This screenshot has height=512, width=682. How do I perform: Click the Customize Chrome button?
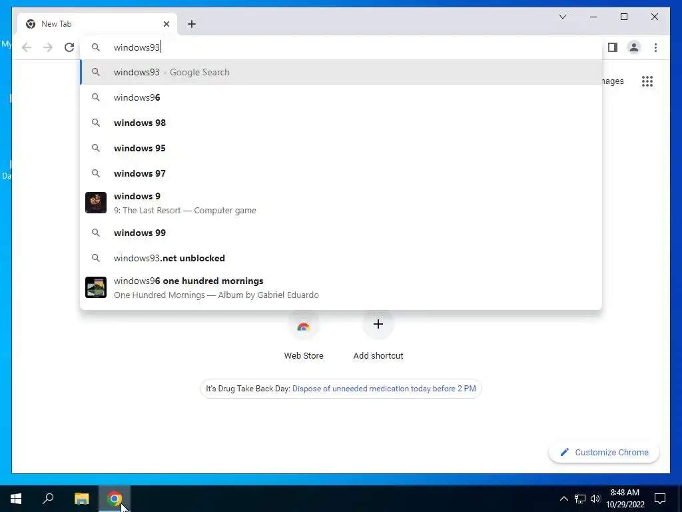click(x=604, y=453)
